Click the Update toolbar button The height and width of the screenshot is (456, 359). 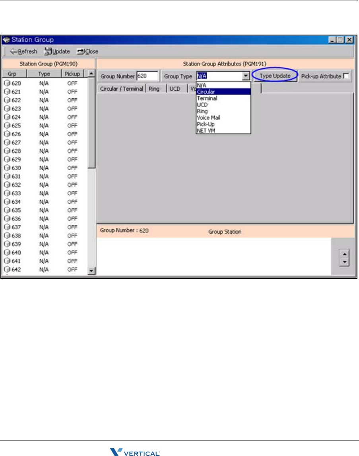point(57,51)
